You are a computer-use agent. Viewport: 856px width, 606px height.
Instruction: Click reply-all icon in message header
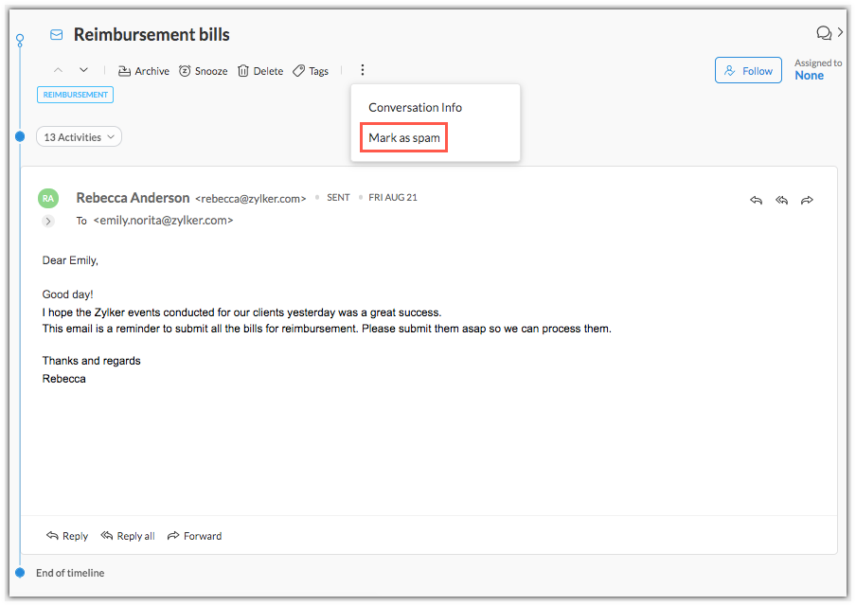781,200
